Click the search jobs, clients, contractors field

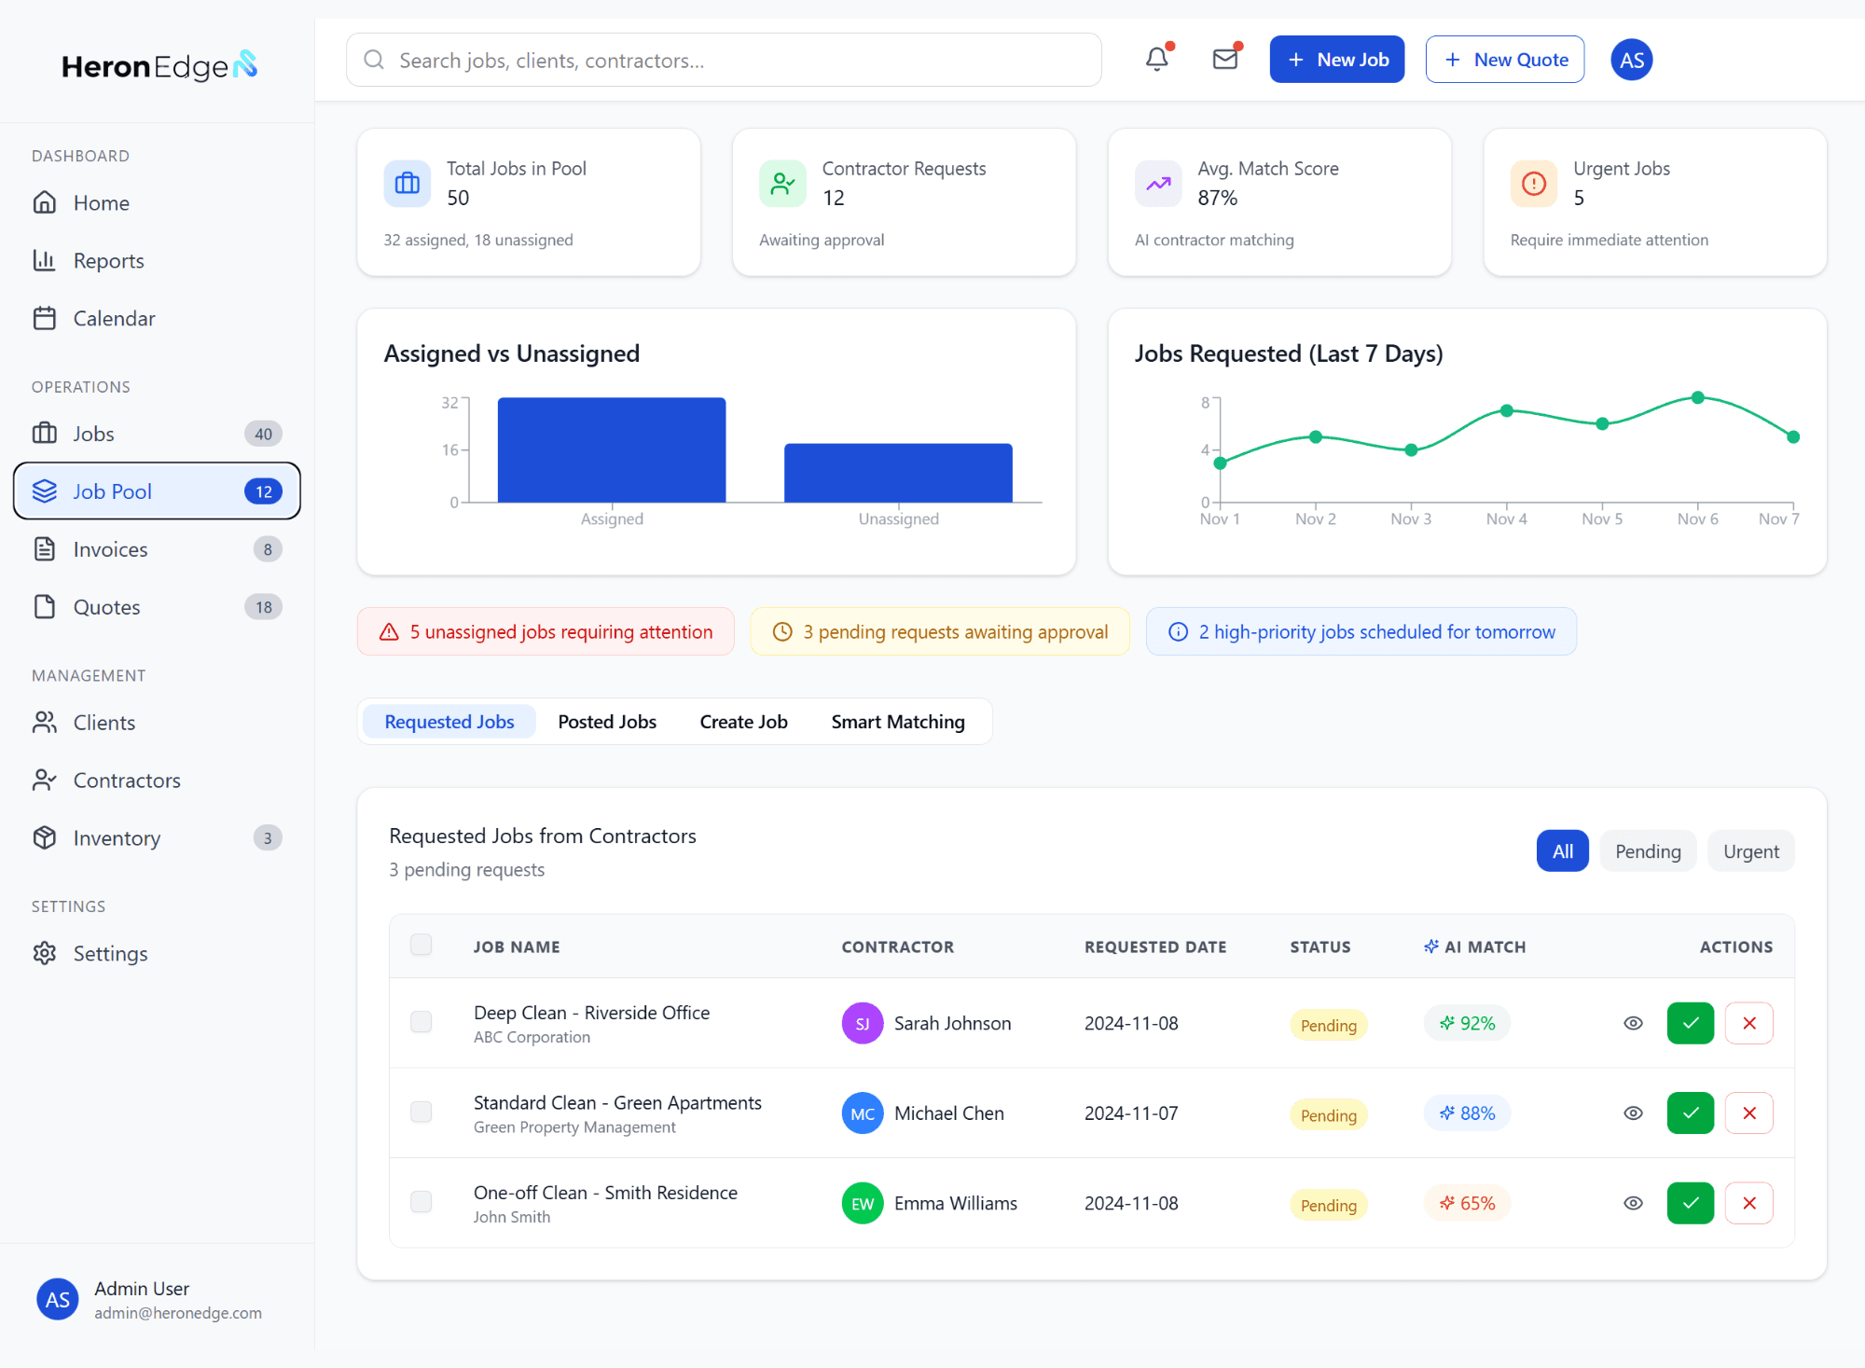724,60
